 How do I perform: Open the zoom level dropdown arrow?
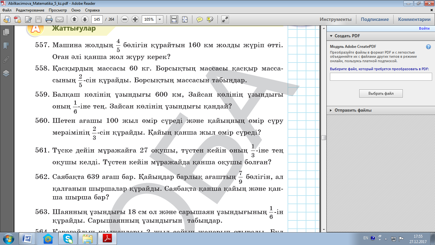click(x=160, y=19)
